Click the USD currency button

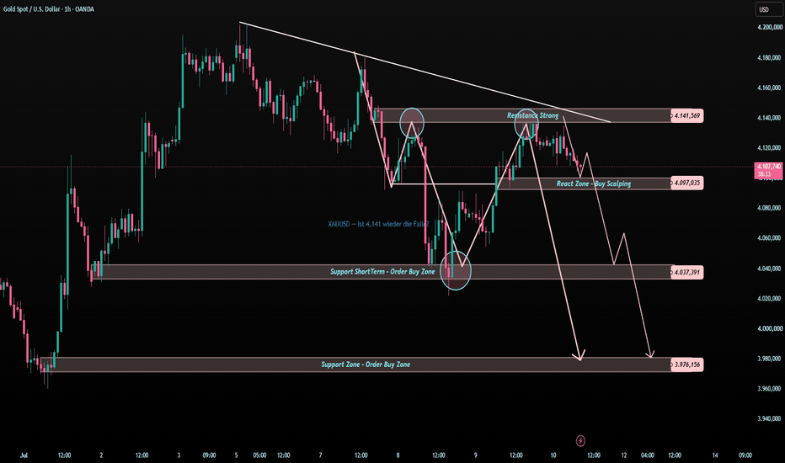point(769,9)
